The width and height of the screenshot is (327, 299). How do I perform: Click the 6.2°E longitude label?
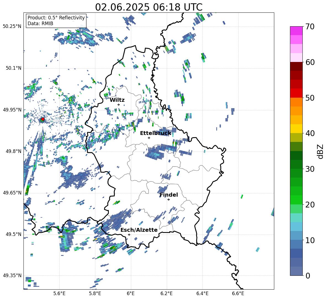167,293
